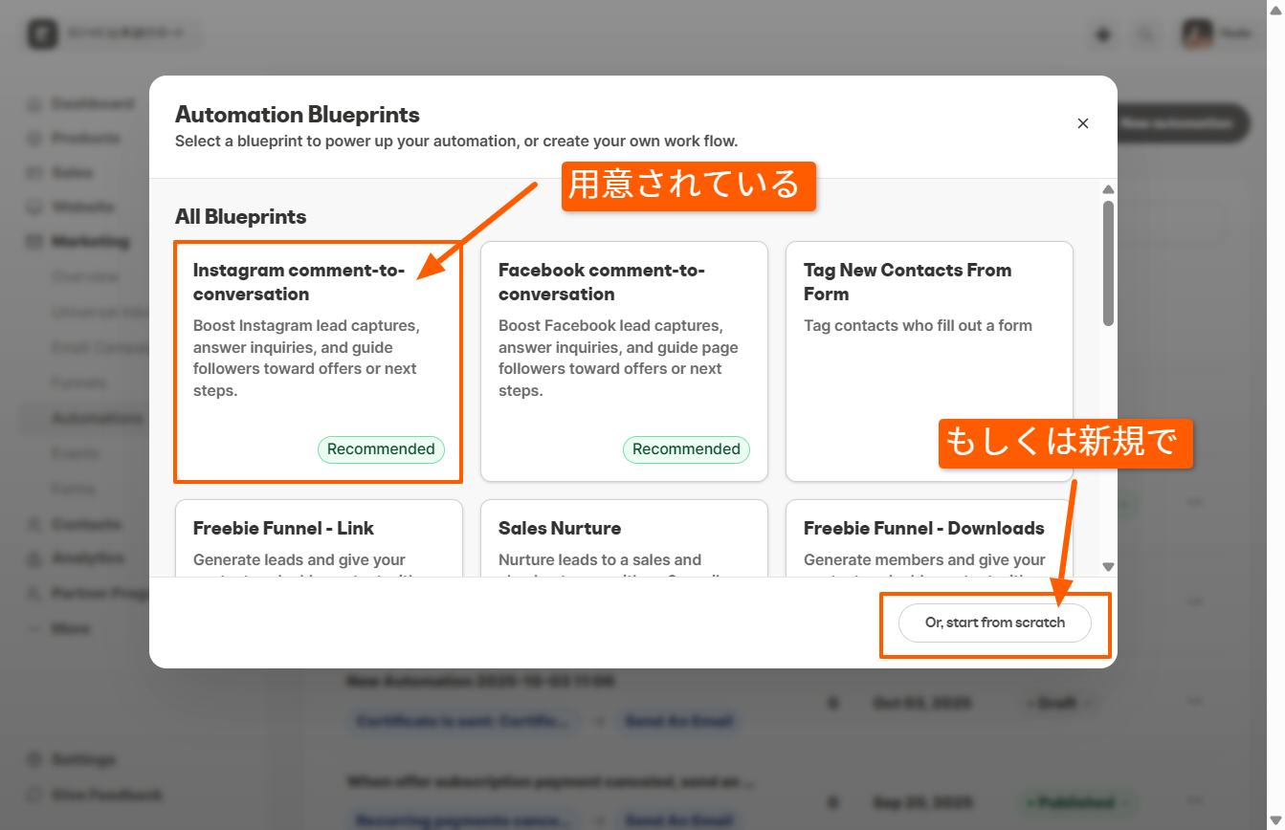The height and width of the screenshot is (830, 1285).
Task: Choose Facebook comment-to-conversation blueprint card
Action: (623, 361)
